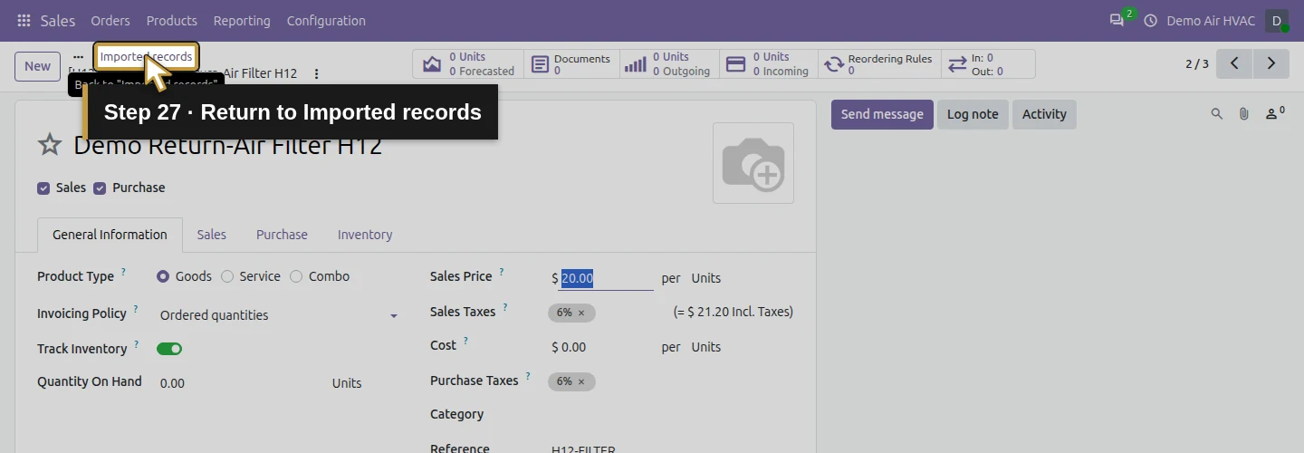Remove the 6% Sales Taxes tag
The image size is (1304, 453).
581,313
